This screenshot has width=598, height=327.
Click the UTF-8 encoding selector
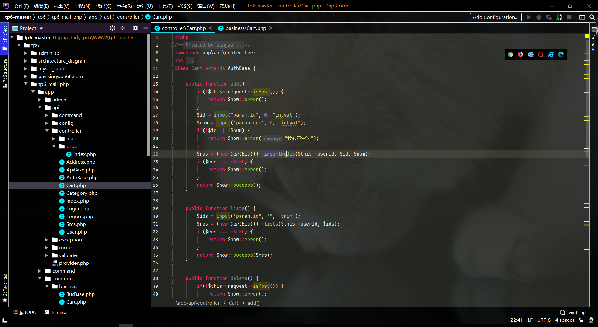point(544,320)
